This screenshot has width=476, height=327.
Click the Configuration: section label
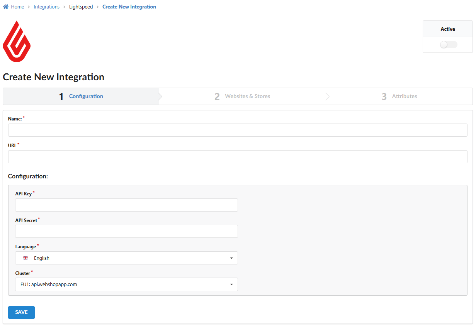click(x=28, y=176)
